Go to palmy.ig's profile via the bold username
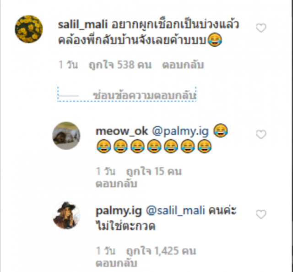This screenshot has width=293, height=272. tap(119, 212)
